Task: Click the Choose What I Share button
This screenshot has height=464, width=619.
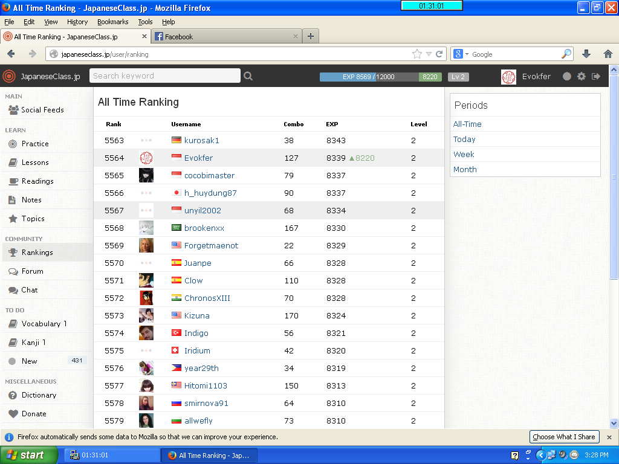Action: click(x=563, y=437)
